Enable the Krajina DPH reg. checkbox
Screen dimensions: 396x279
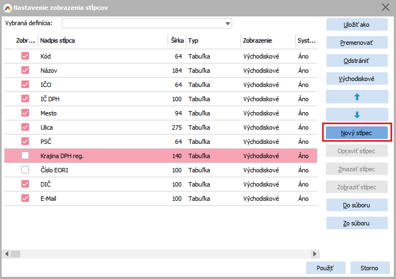[25, 156]
